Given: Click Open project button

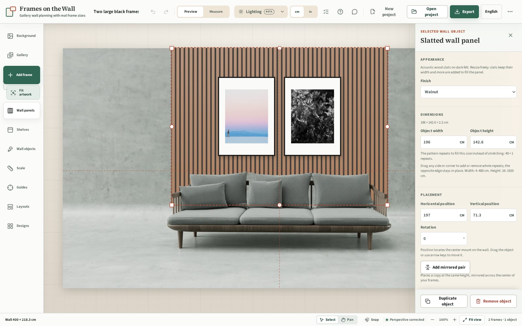Looking at the screenshot, I should 427,12.
